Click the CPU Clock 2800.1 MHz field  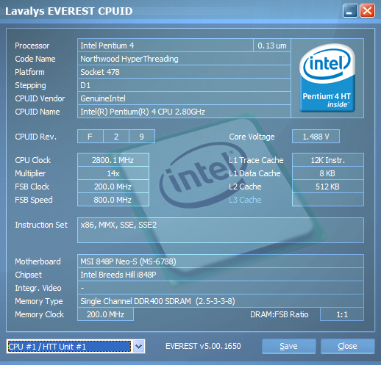click(113, 160)
